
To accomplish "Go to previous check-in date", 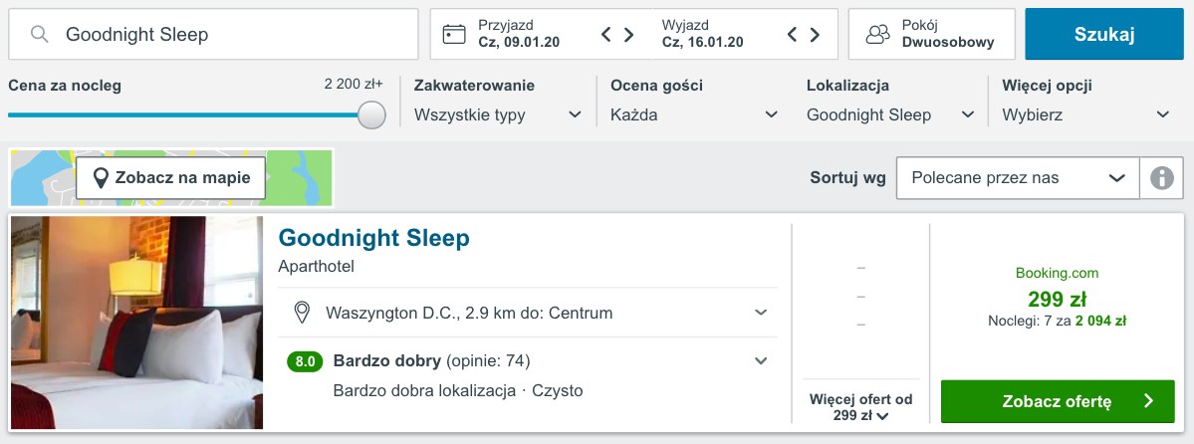I will pyautogui.click(x=606, y=34).
